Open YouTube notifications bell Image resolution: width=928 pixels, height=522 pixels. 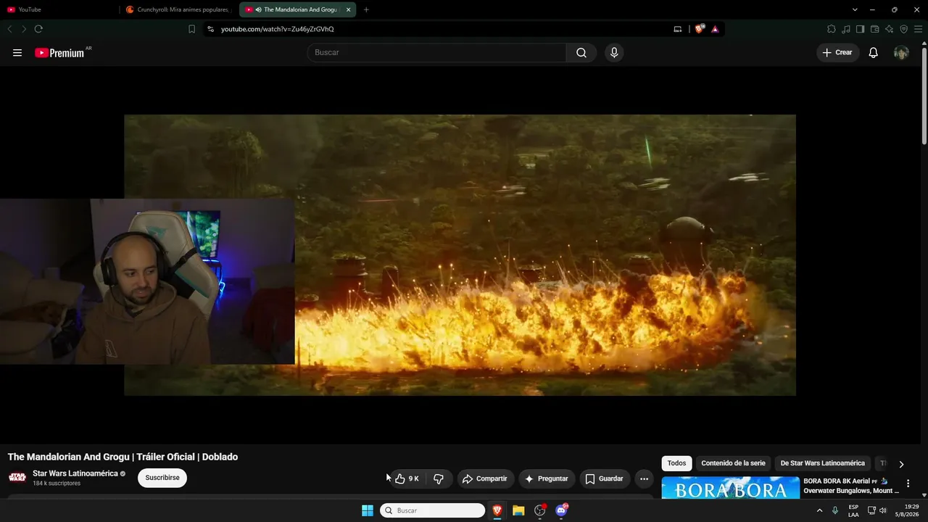point(874,53)
